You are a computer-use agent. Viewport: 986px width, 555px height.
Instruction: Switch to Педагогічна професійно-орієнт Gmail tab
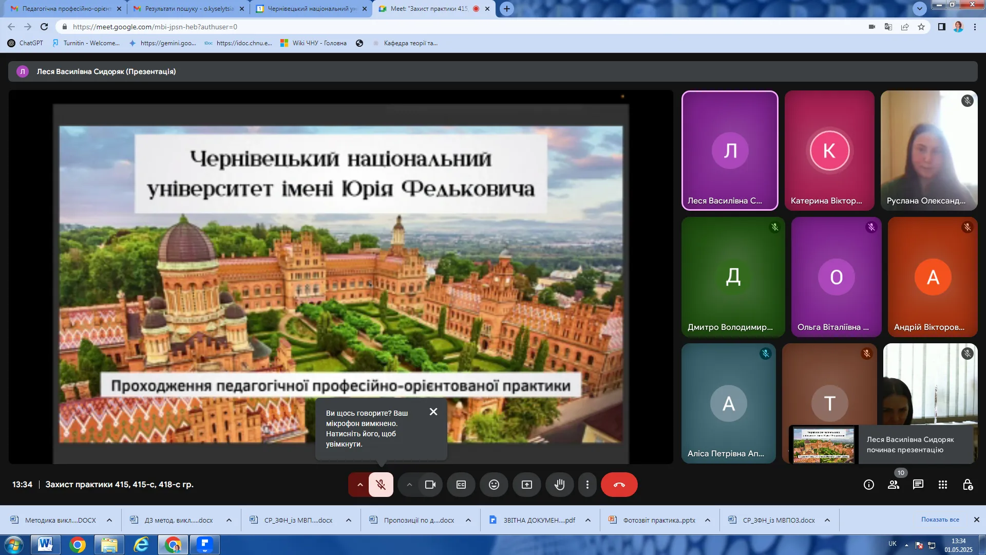[x=66, y=9]
